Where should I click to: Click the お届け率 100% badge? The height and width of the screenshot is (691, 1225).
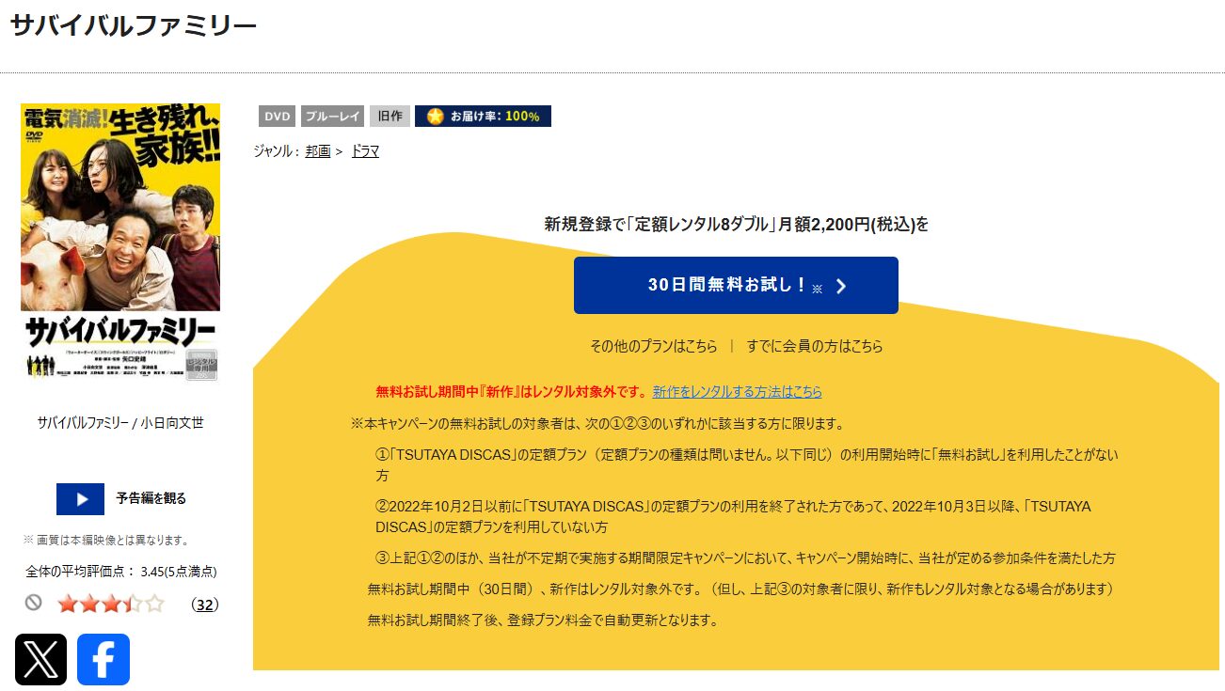coord(483,117)
